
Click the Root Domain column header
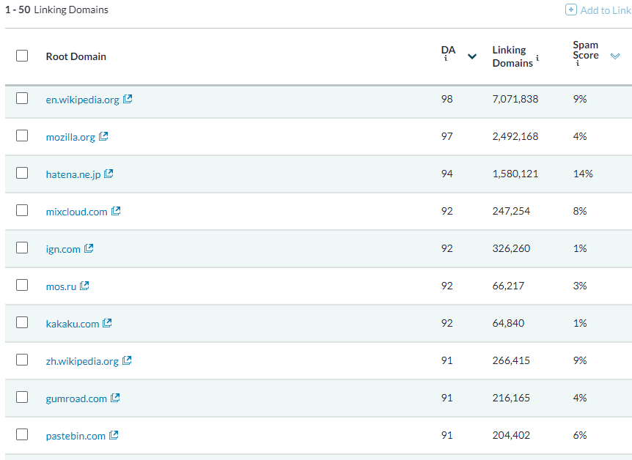tap(76, 56)
